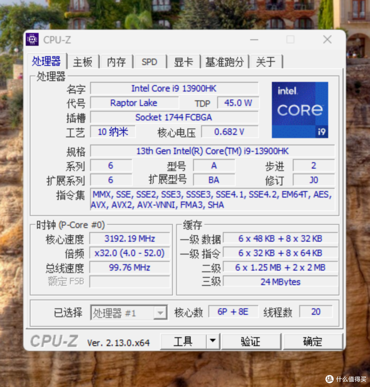Click the version text Ver. 2.13.0.x64
The height and width of the screenshot is (387, 370).
pos(119,343)
